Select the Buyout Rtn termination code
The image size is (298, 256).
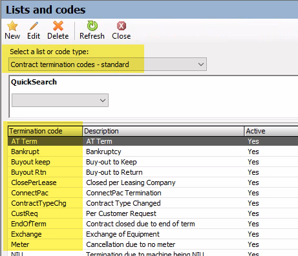tap(28, 172)
